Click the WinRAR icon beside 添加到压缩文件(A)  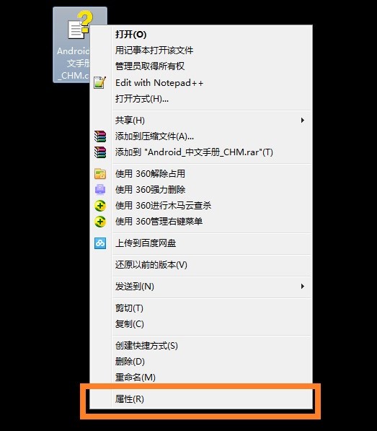pos(100,136)
